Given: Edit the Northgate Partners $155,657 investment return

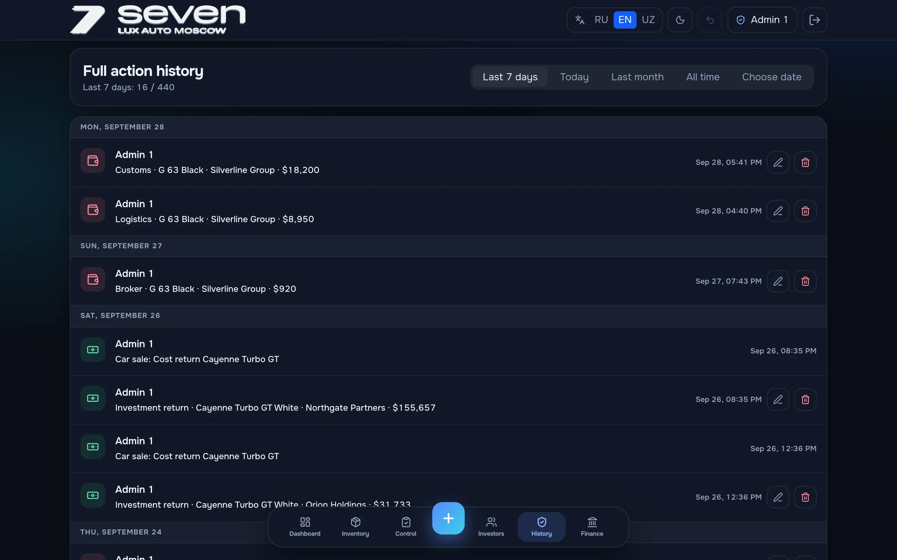Looking at the screenshot, I should (778, 399).
